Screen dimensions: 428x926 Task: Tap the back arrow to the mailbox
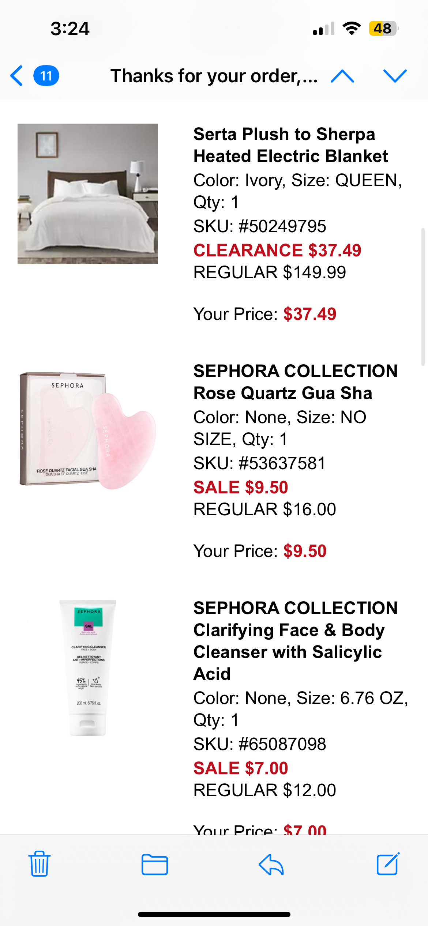(17, 76)
